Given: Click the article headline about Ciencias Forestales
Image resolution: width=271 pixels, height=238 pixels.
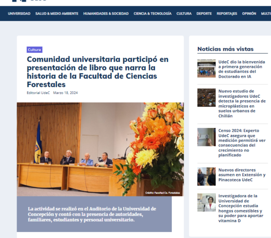Looking at the screenshot, I should click(x=98, y=72).
